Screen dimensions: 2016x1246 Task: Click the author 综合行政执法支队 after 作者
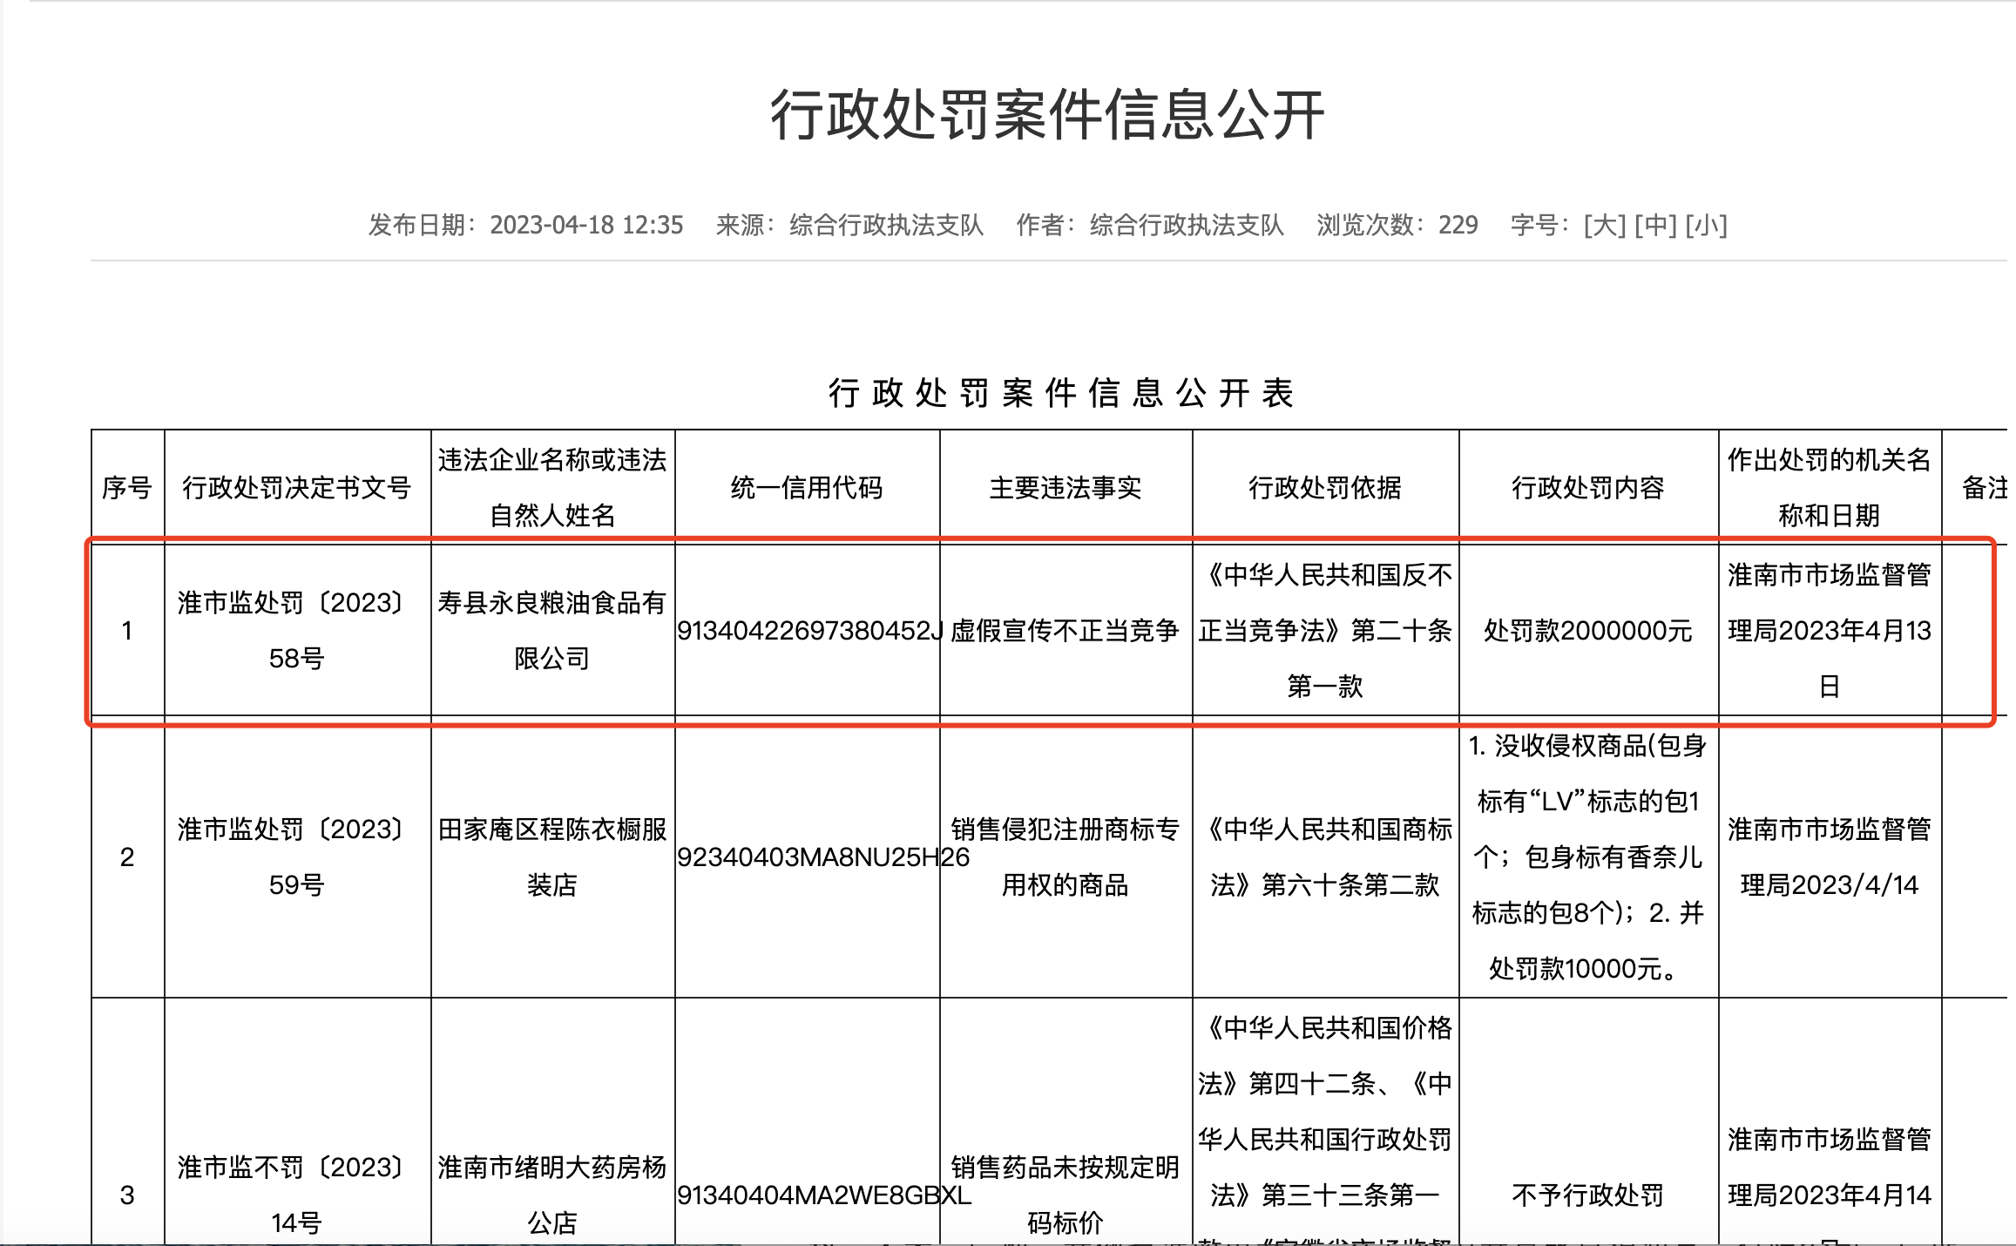coord(1187,225)
